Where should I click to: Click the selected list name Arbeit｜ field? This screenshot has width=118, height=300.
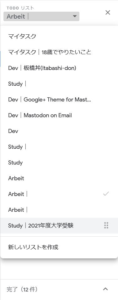point(41,16)
